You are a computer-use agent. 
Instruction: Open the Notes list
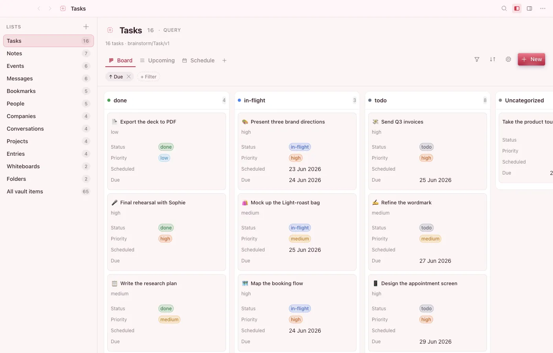pos(48,53)
